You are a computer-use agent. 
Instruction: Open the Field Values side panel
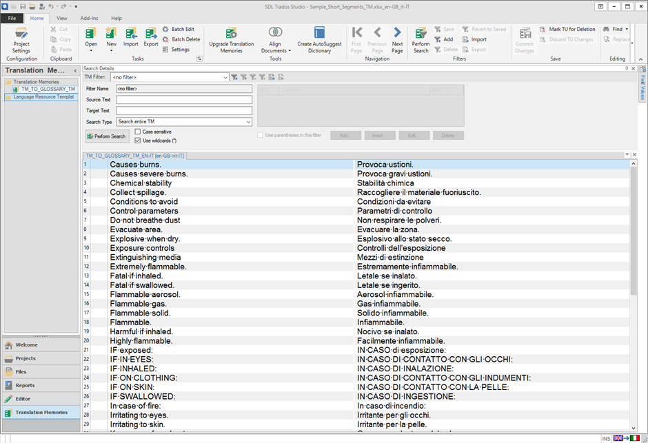pos(642,83)
